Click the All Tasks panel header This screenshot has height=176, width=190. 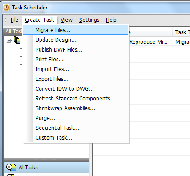pyautogui.click(x=13, y=32)
